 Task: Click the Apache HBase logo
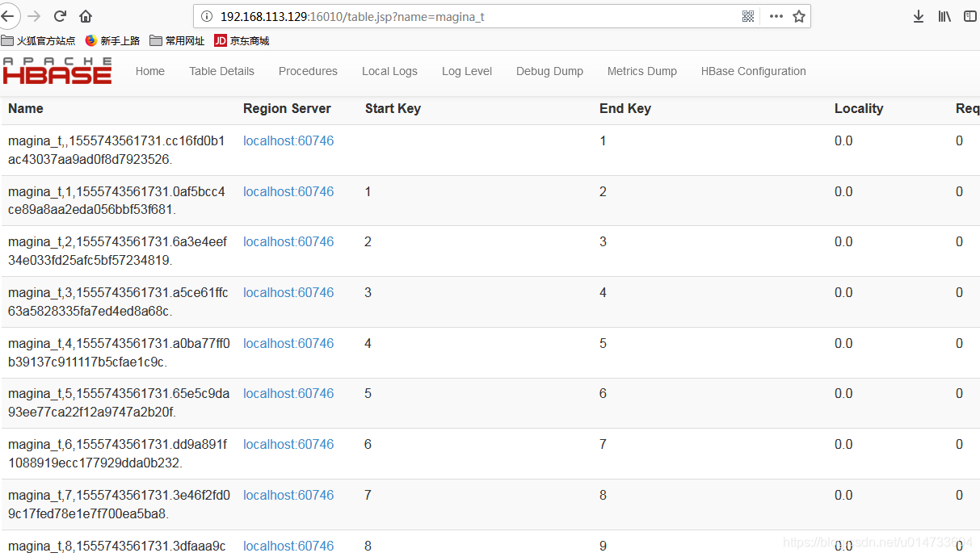pyautogui.click(x=57, y=71)
